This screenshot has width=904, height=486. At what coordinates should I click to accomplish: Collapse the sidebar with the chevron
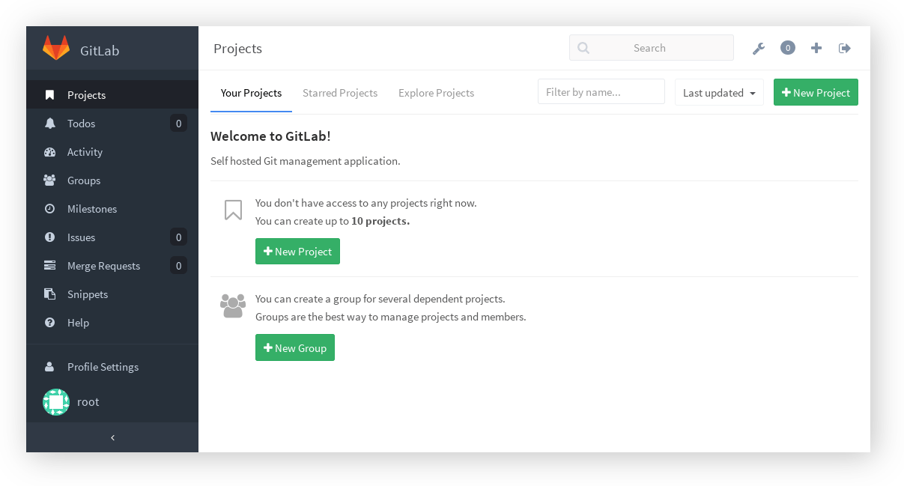point(112,437)
